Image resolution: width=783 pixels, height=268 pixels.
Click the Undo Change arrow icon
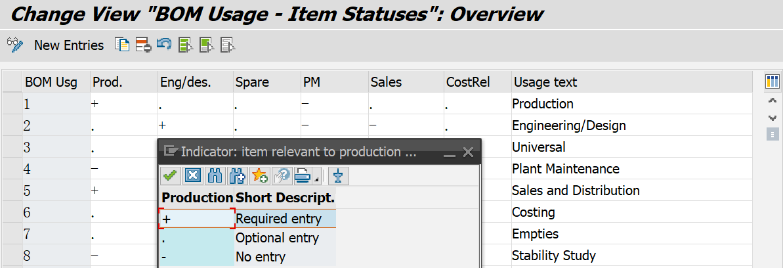pos(164,45)
